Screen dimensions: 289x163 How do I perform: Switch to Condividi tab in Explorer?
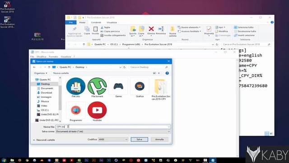coord(96,22)
